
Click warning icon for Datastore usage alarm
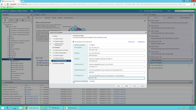[150, 42]
